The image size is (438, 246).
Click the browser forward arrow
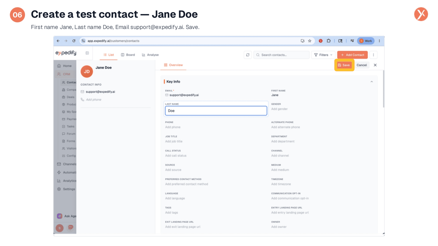click(66, 41)
